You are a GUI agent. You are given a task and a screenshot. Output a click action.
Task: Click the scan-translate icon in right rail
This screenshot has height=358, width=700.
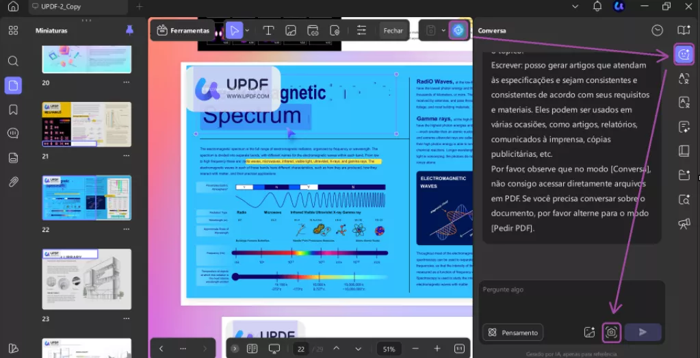684,79
